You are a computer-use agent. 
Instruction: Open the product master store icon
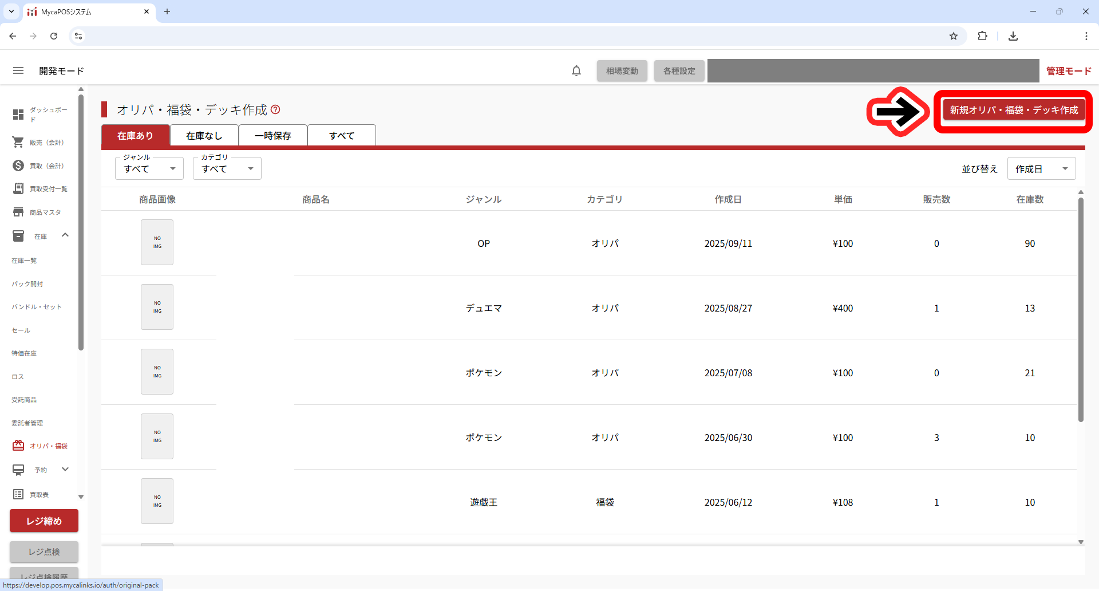pos(18,212)
